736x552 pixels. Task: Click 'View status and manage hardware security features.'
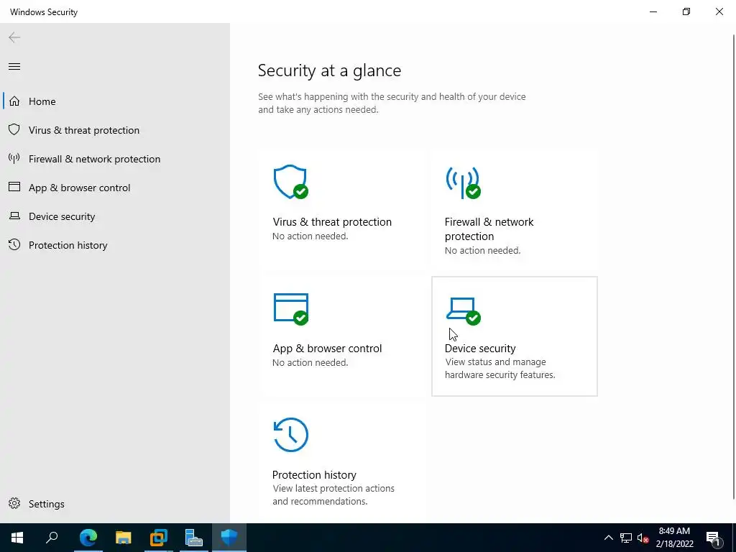500,369
